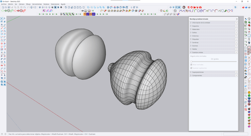Select the Shaded with Textures style icon
251x136 pixels.
[55, 7]
